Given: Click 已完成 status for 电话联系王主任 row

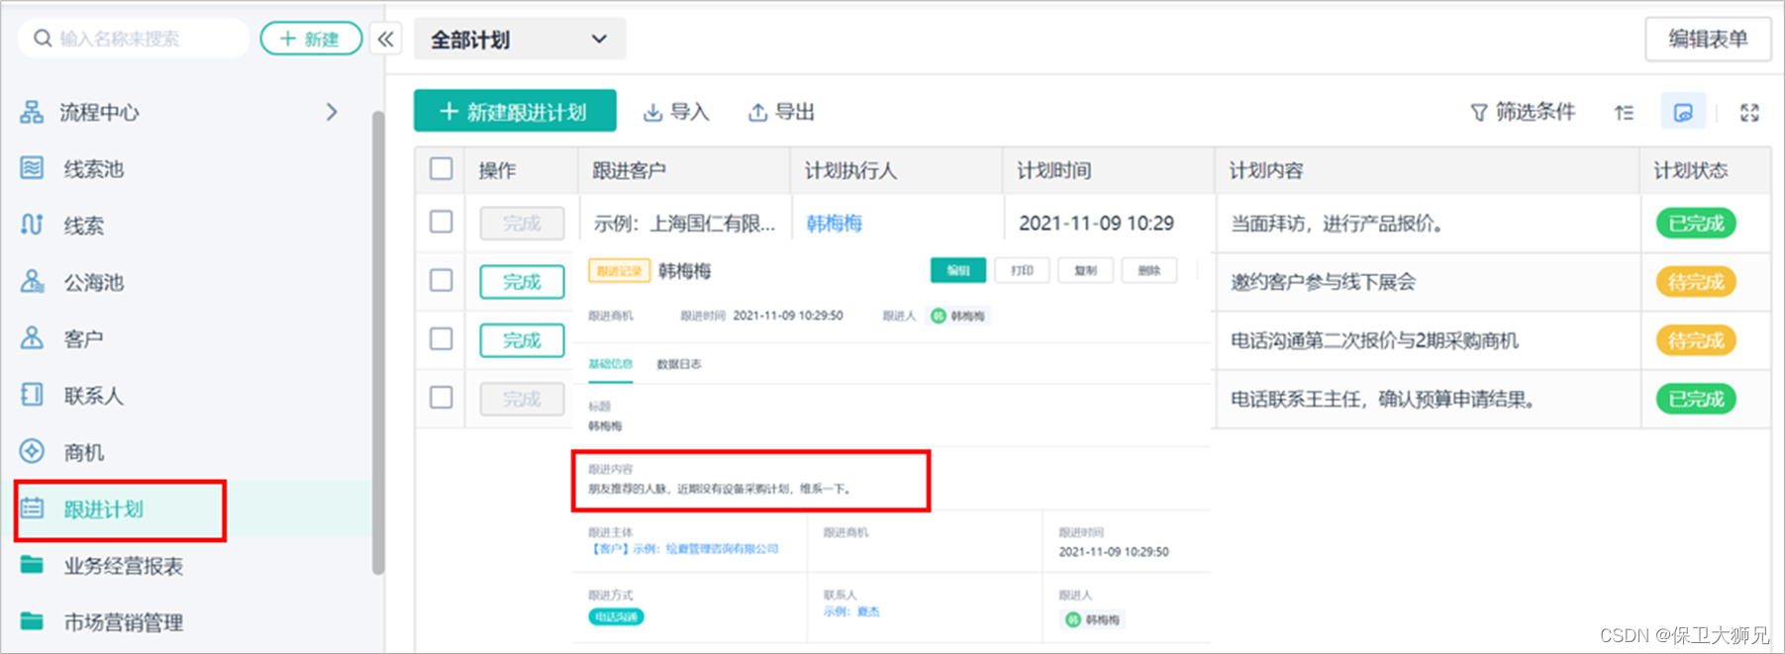Looking at the screenshot, I should (x=1696, y=399).
